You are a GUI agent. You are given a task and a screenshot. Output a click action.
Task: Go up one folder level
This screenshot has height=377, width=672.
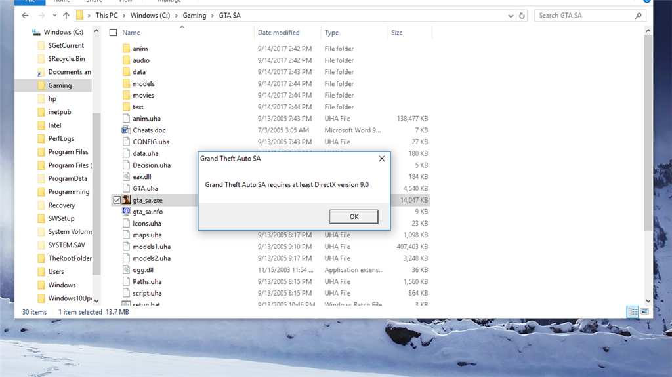pyautogui.click(x=66, y=16)
